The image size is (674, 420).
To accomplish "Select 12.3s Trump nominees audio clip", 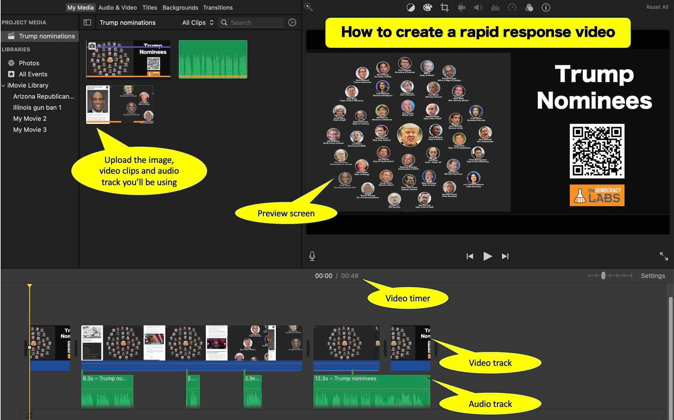I will (x=372, y=391).
